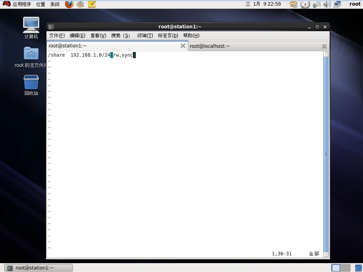This screenshot has height=272, width=363.
Task: Open the Trash desktop icon
Action: point(31,85)
